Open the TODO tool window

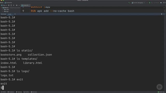pyautogui.click(x=3, y=92)
